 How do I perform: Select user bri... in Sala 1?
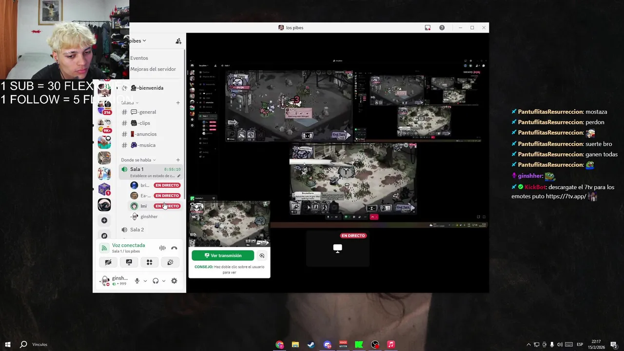tap(140, 185)
